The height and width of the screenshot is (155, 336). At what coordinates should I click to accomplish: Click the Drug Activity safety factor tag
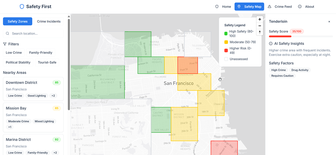(300, 70)
